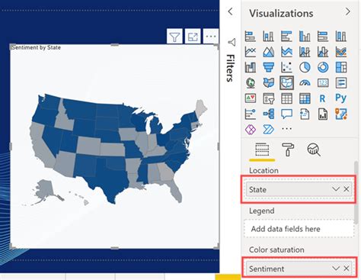Select the paginated report visual
The image size is (361, 280).
coord(323,114)
